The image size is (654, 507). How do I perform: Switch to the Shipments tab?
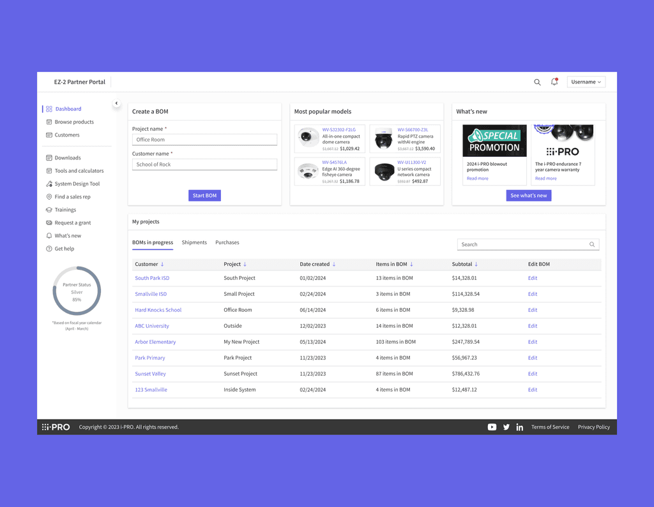tap(194, 242)
